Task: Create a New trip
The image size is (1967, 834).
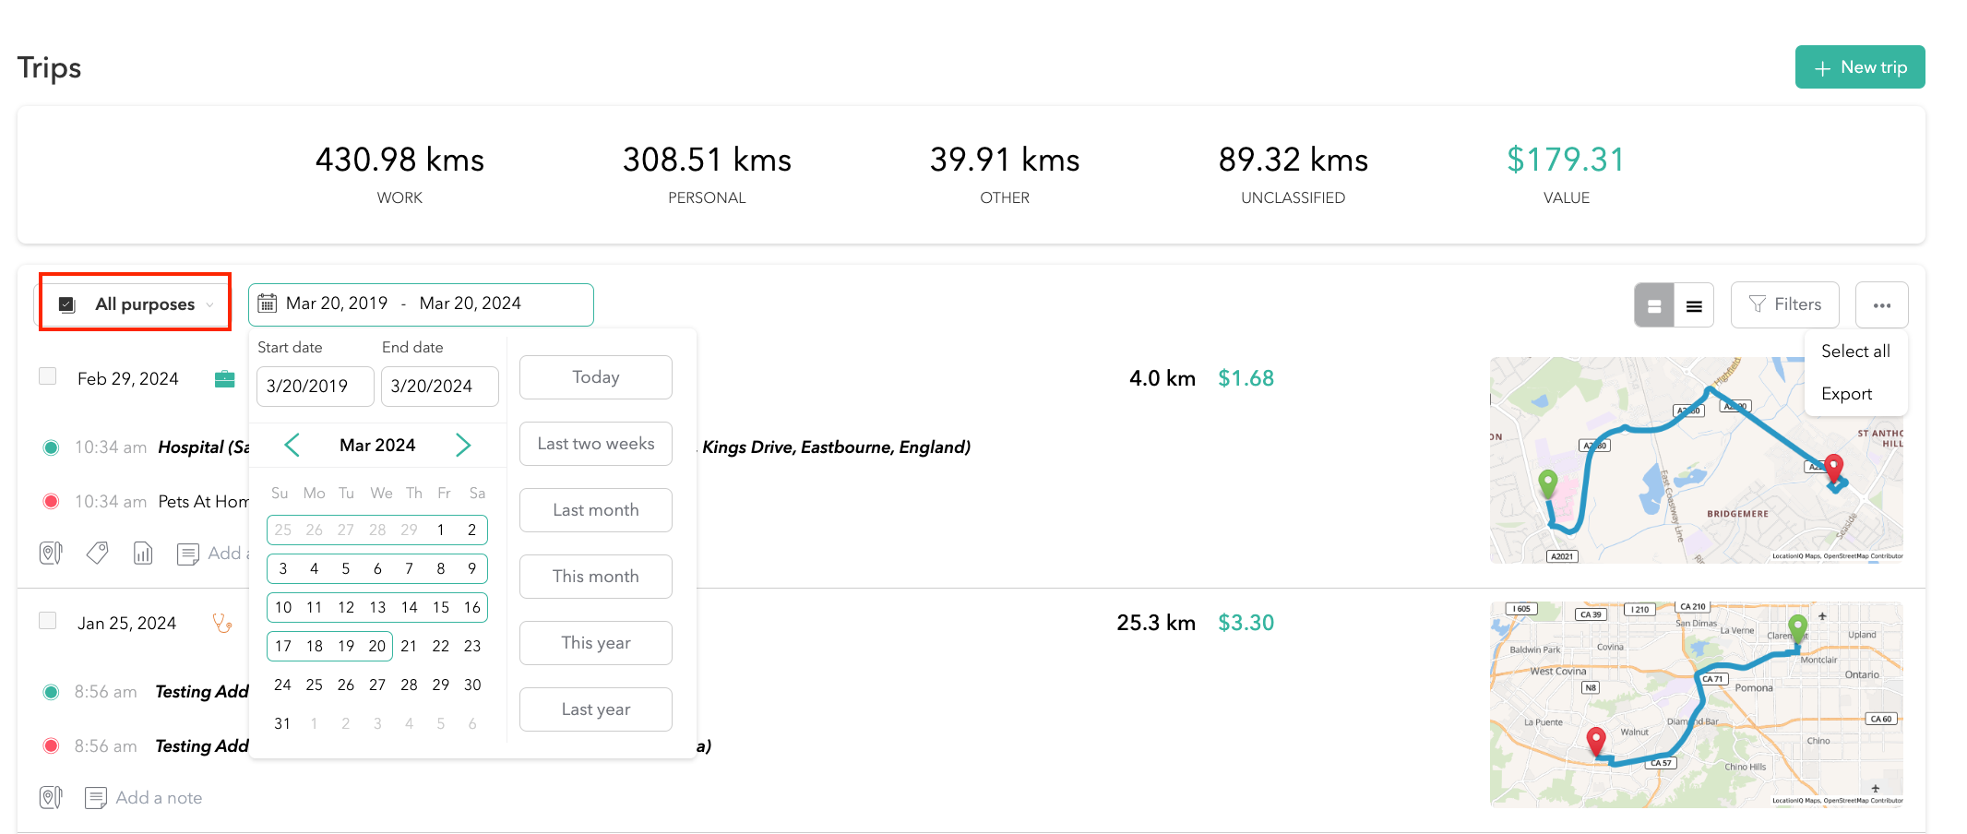Action: click(x=1860, y=66)
